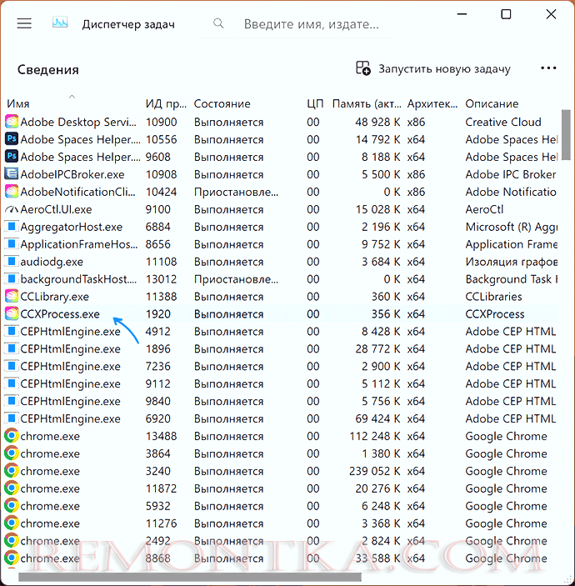Minimize the Task Manager window
Image resolution: width=575 pixels, height=586 pixels.
462,14
